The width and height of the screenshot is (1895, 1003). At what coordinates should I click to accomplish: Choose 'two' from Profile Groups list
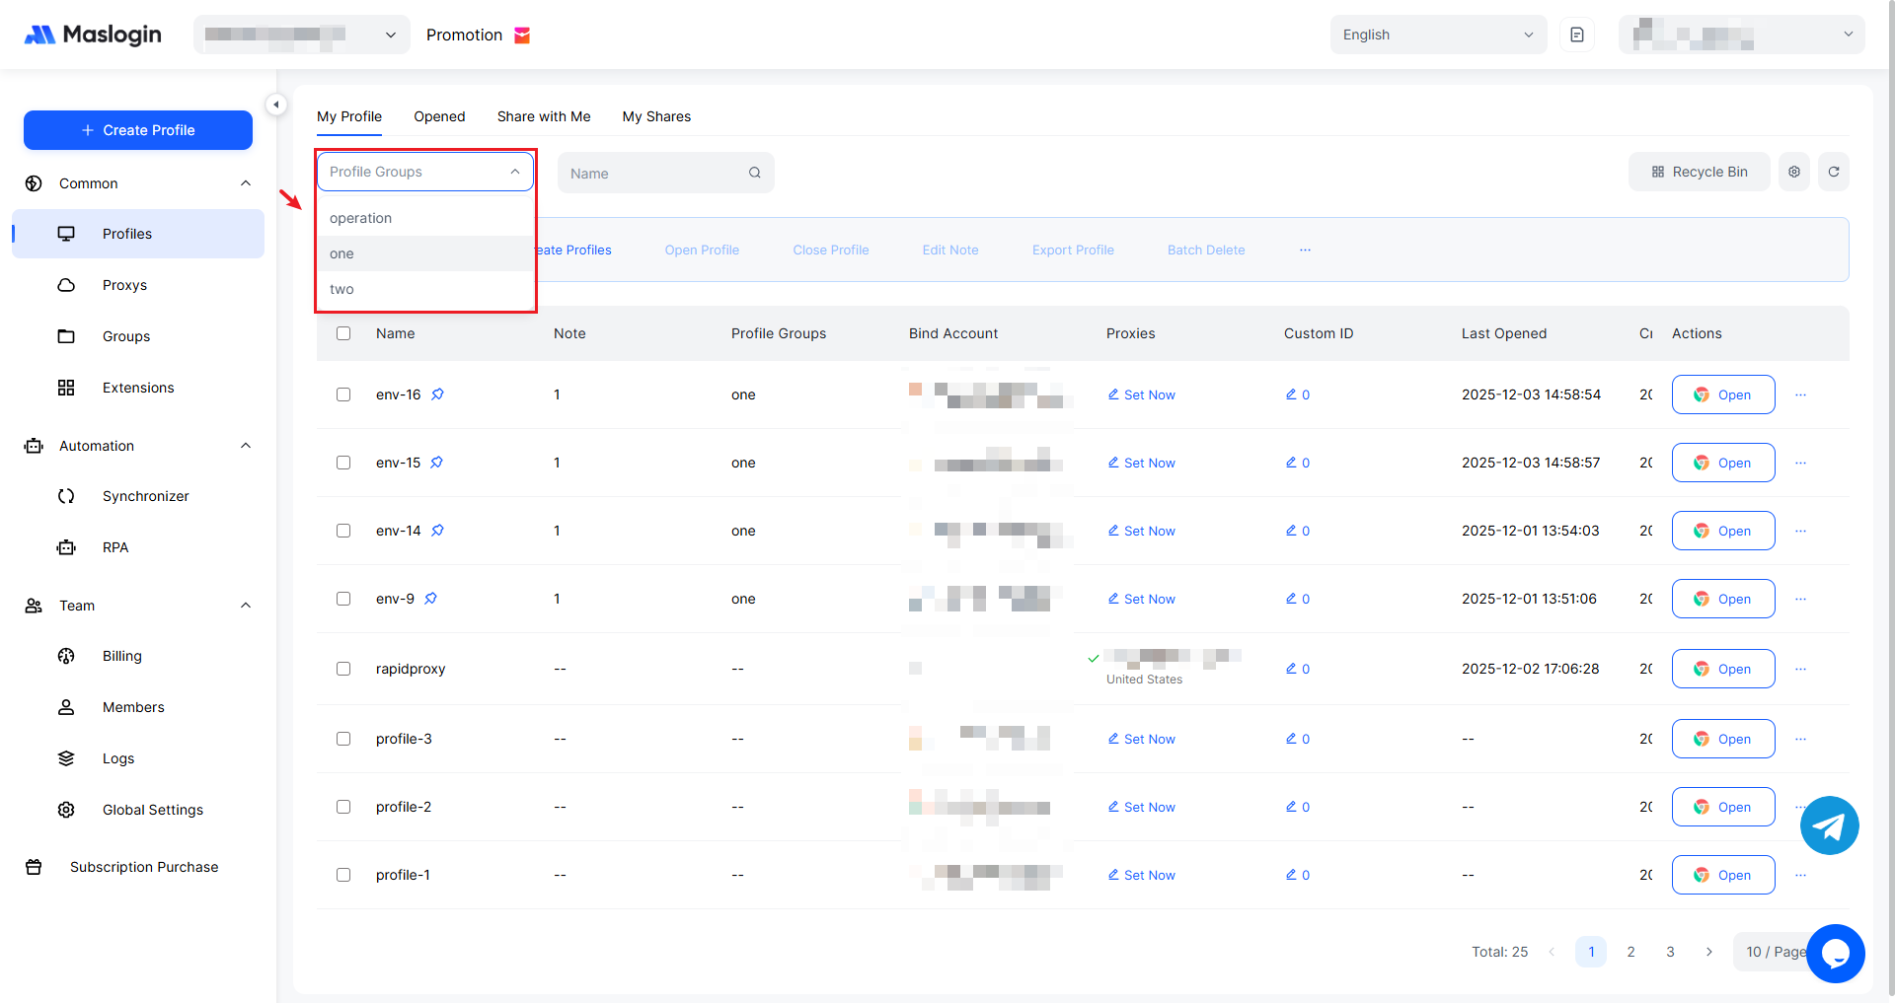pos(341,289)
